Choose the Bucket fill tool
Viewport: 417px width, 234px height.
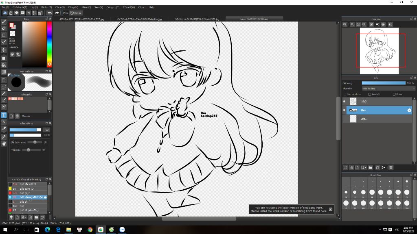tap(4, 65)
